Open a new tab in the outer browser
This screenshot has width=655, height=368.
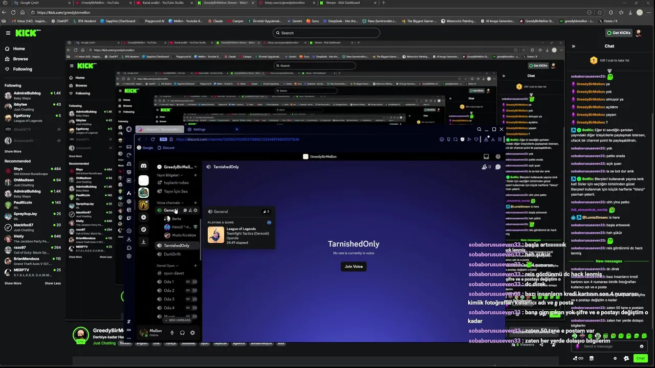(384, 3)
